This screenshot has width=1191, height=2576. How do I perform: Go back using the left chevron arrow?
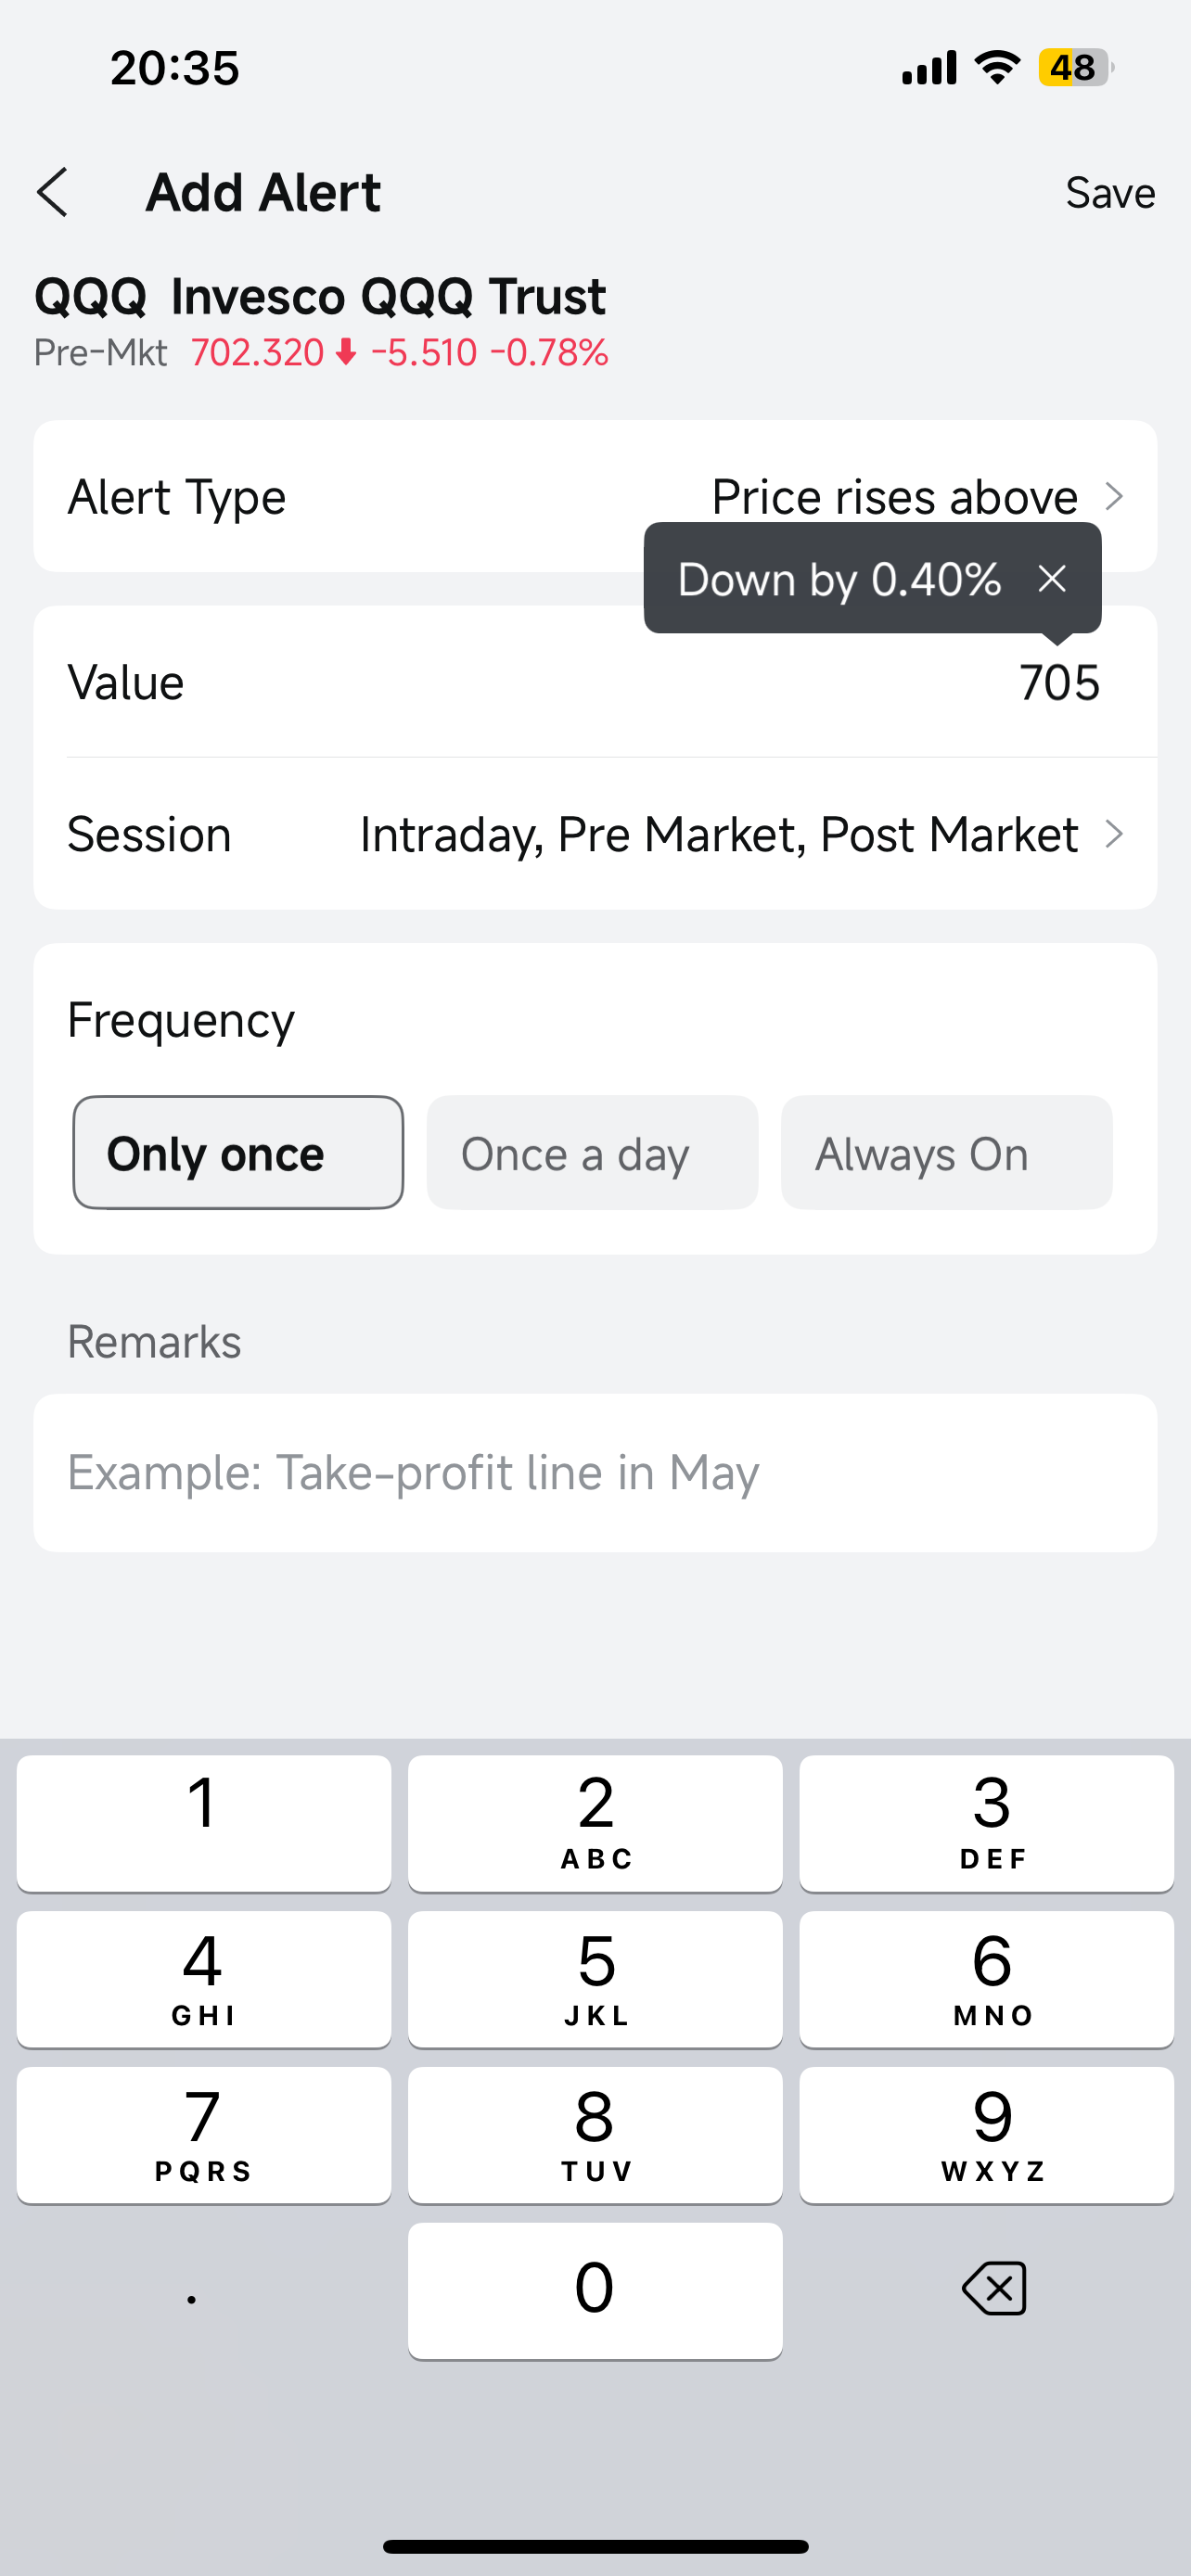52,192
